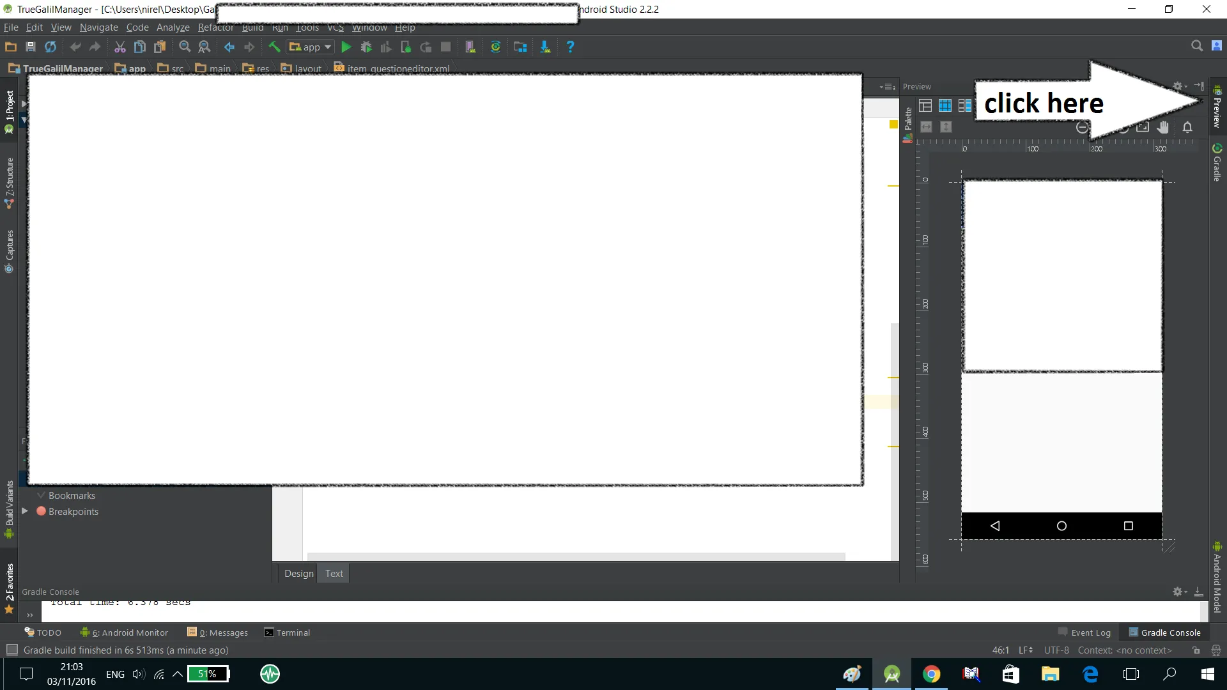Toggle the Design view mode icon
Screen dimensions: 1227x690
click(925, 105)
